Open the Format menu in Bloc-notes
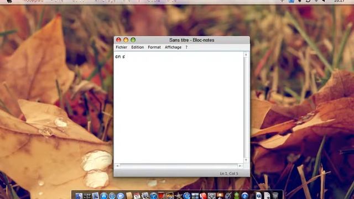 [154, 47]
